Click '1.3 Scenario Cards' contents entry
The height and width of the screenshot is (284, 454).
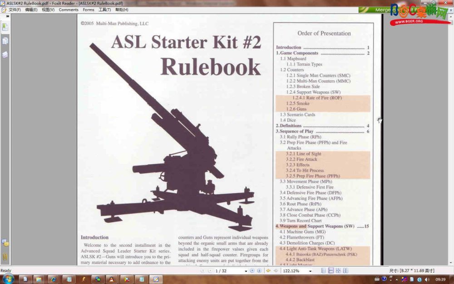pyautogui.click(x=297, y=115)
